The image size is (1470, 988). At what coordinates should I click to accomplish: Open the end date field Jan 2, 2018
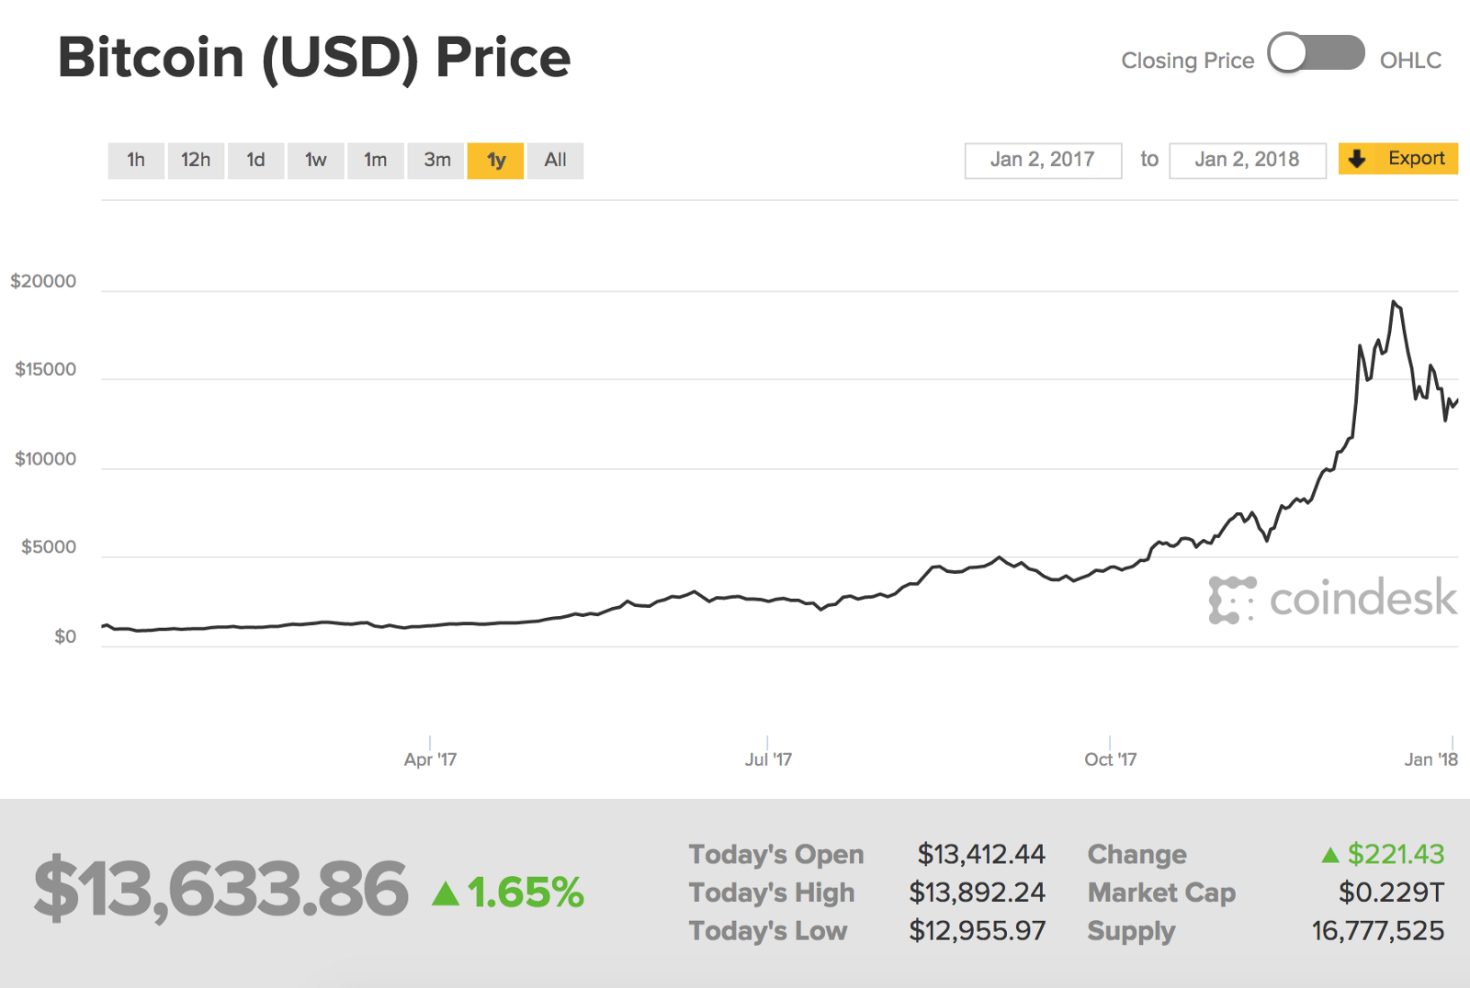click(x=1247, y=161)
